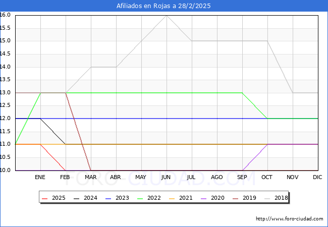
Task: Open the http://www.foro-ciudad.com link
Action: point(290,219)
